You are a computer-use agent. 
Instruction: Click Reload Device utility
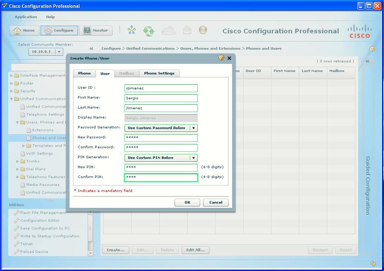(34, 252)
